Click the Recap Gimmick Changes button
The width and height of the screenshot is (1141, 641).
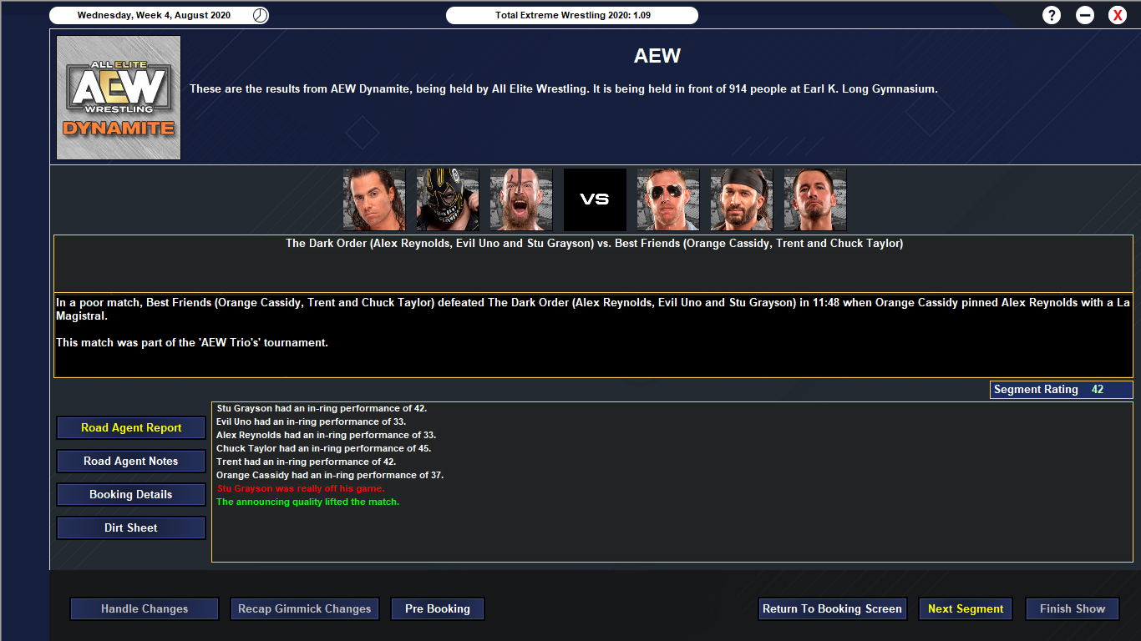(305, 608)
